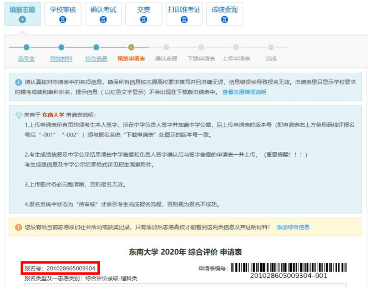Image resolution: width=370 pixels, height=293 pixels.
Task: Click the hourglass icon under 打印准考证
Action: coord(184,19)
